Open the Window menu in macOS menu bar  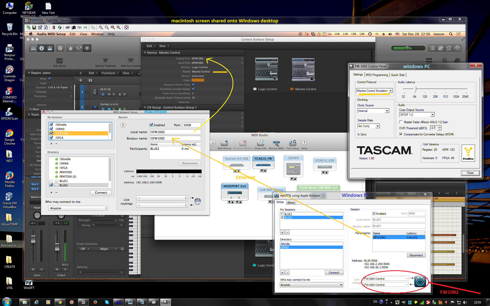tap(97, 34)
